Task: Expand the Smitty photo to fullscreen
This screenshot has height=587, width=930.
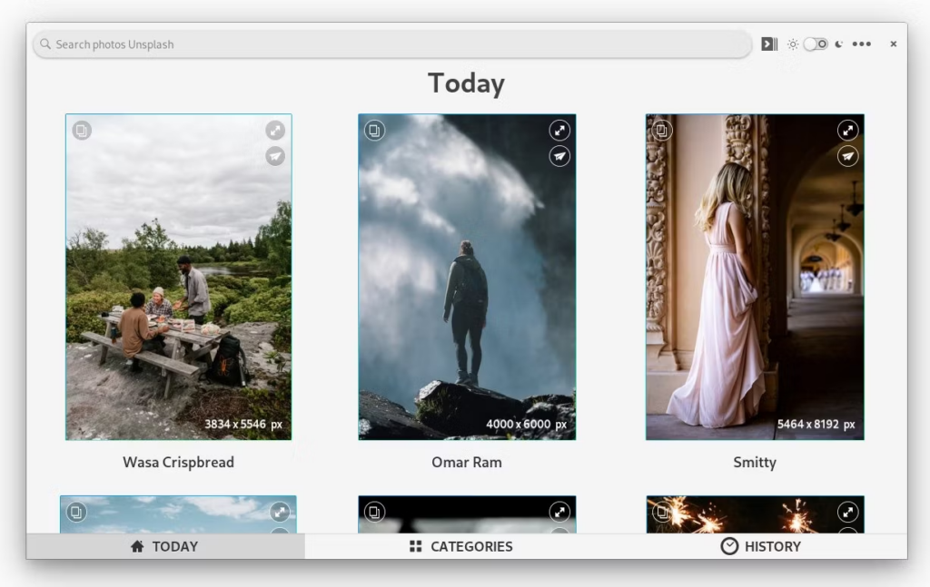Action: (847, 131)
